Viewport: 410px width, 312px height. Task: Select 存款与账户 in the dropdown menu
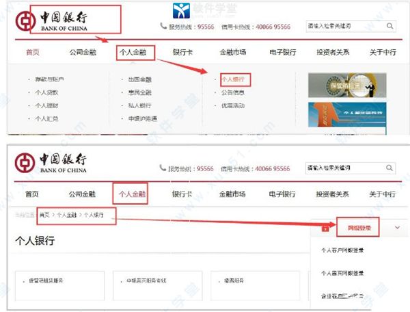click(x=49, y=79)
